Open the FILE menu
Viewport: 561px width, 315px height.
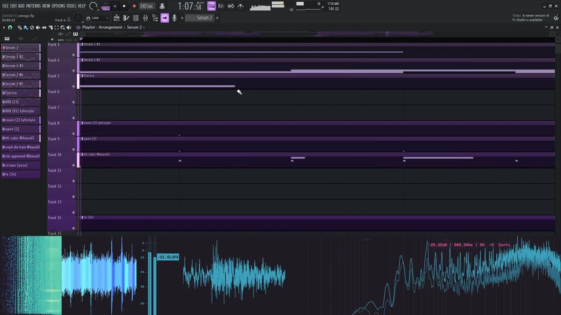click(x=5, y=6)
